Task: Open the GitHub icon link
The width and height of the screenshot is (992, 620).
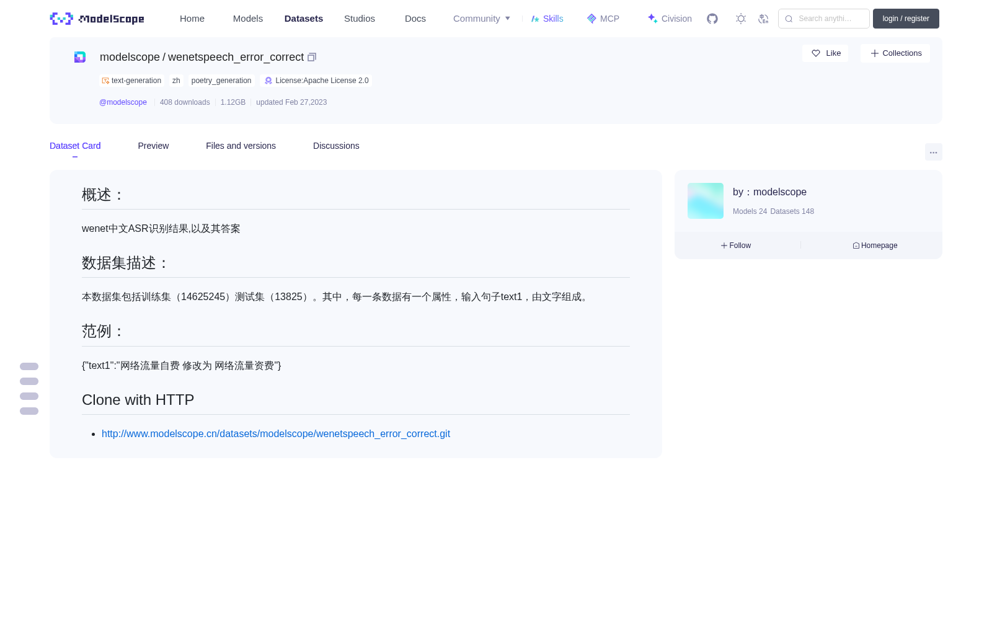Action: pyautogui.click(x=712, y=19)
